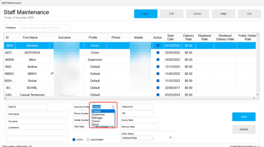Open the Weekend Rate dropdown under Other Rates
This screenshot has height=147, width=264.
click(137, 138)
